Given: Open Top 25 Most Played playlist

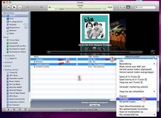Looking at the screenshot, I should click(x=17, y=93).
